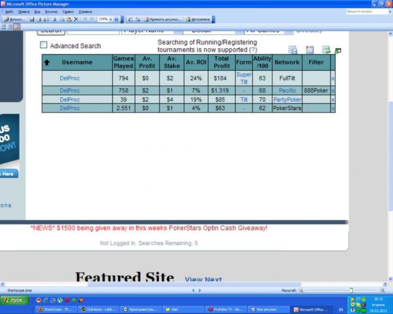This screenshot has width=393, height=314.
Task: Click the Delete X icon in toolbar
Action: pyautogui.click(x=76, y=19)
